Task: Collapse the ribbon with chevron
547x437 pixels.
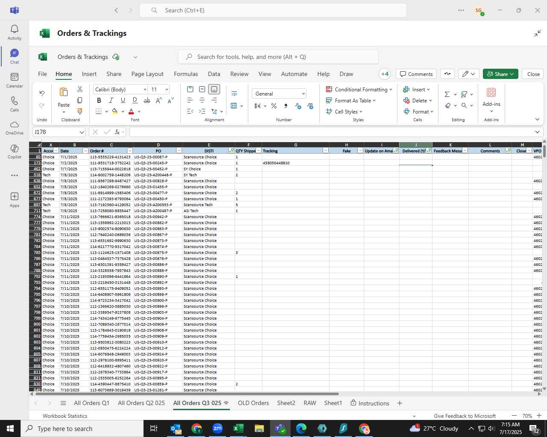Action: [x=537, y=119]
